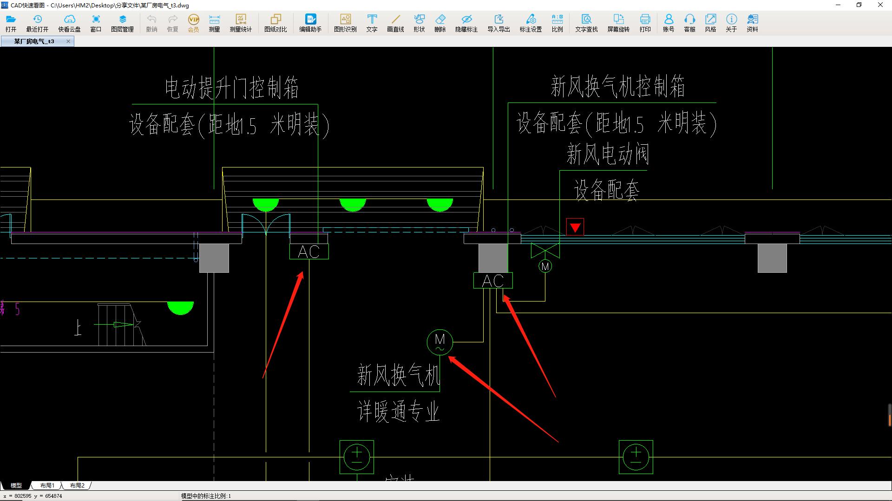
Task: Click the VIP Member (会员) button
Action: click(x=193, y=23)
